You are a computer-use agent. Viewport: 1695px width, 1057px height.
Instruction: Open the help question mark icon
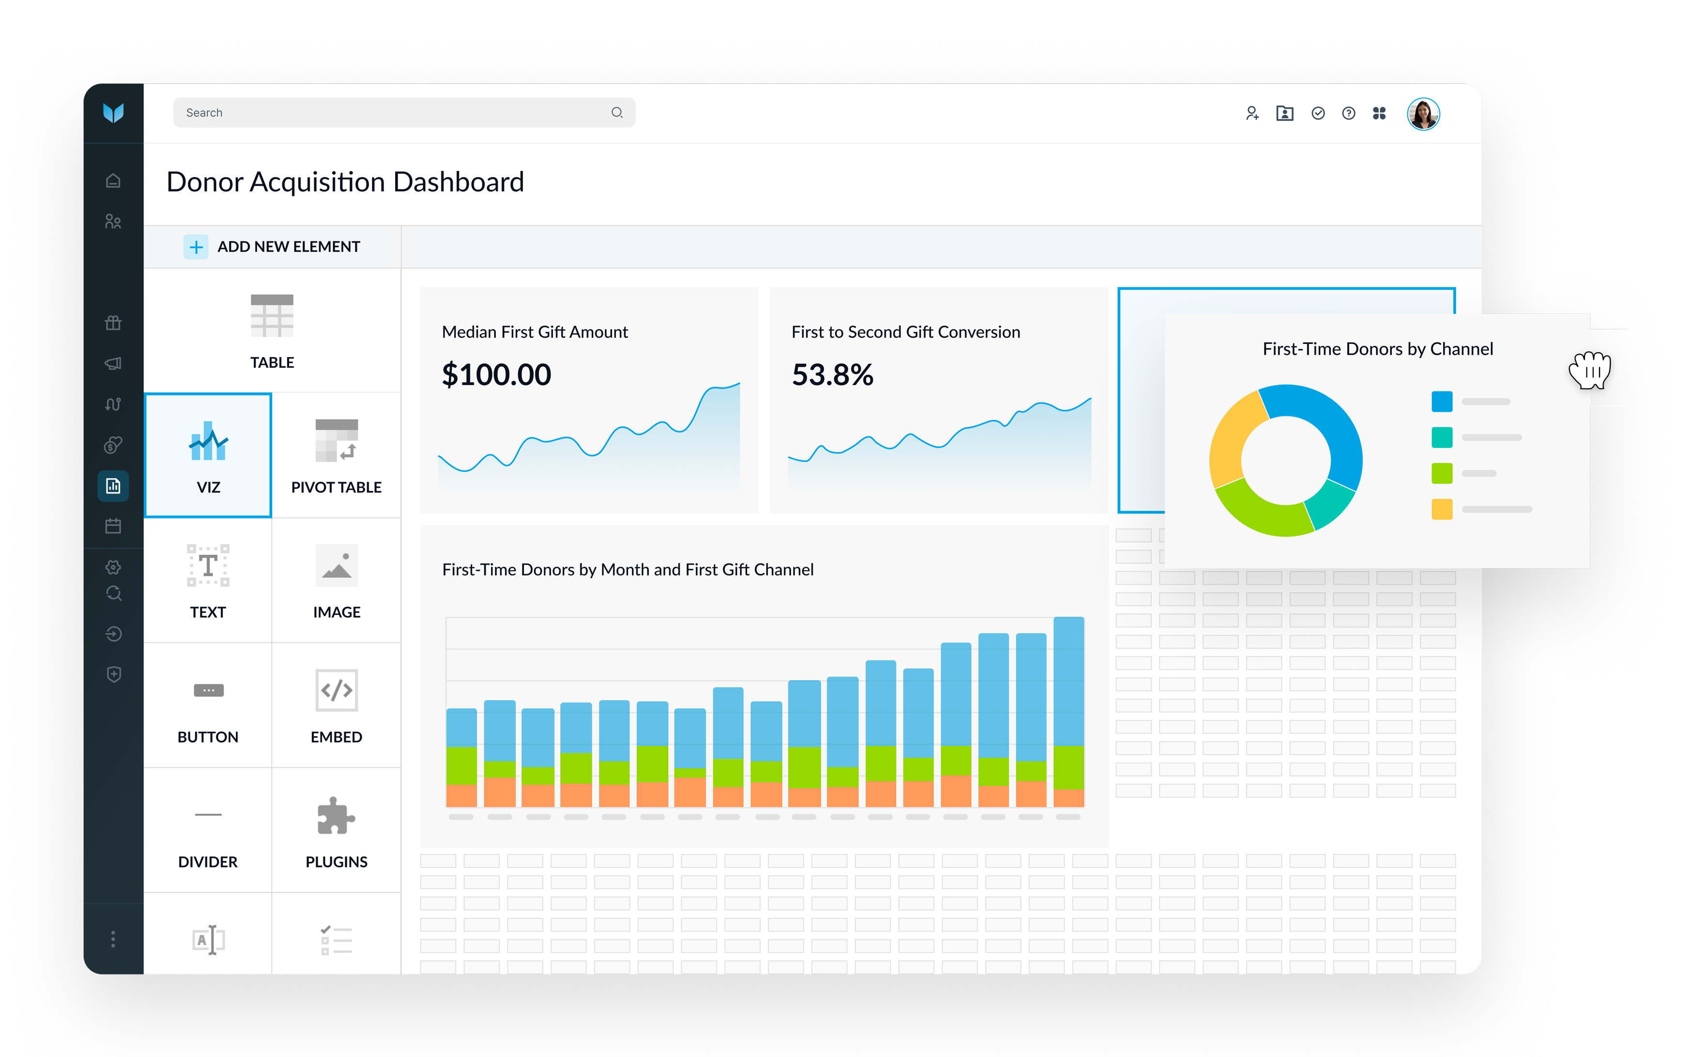click(1348, 113)
